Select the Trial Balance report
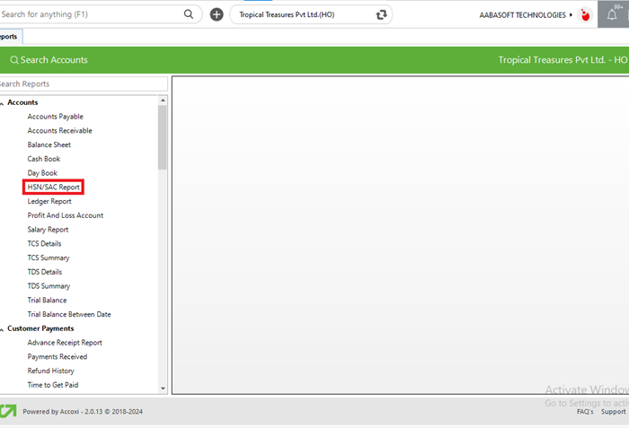 click(x=47, y=300)
